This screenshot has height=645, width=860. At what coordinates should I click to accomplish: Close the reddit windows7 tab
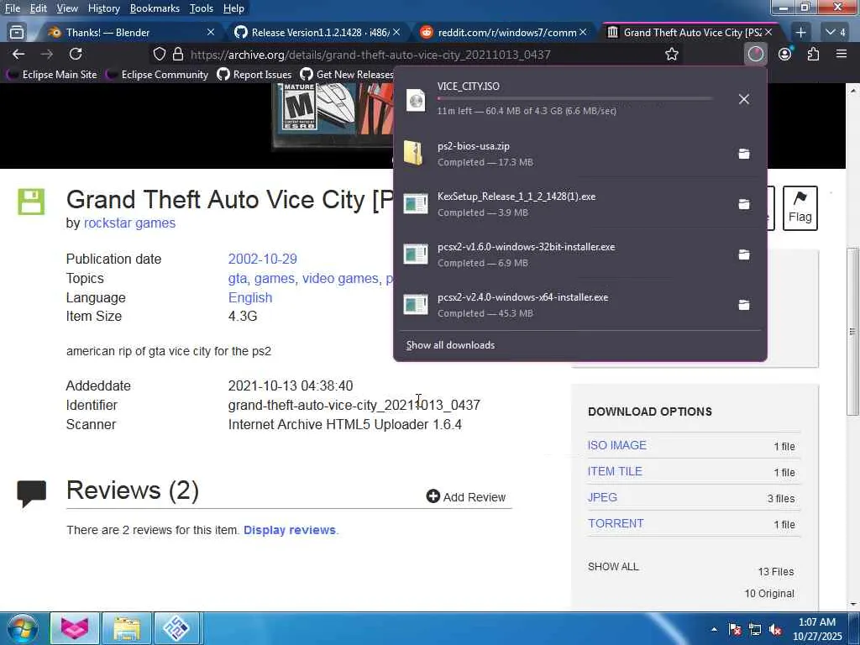click(x=583, y=33)
